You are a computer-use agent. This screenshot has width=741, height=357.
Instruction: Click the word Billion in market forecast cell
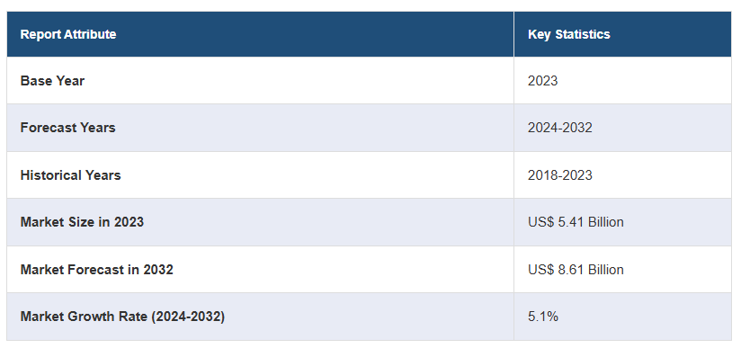[606, 270]
